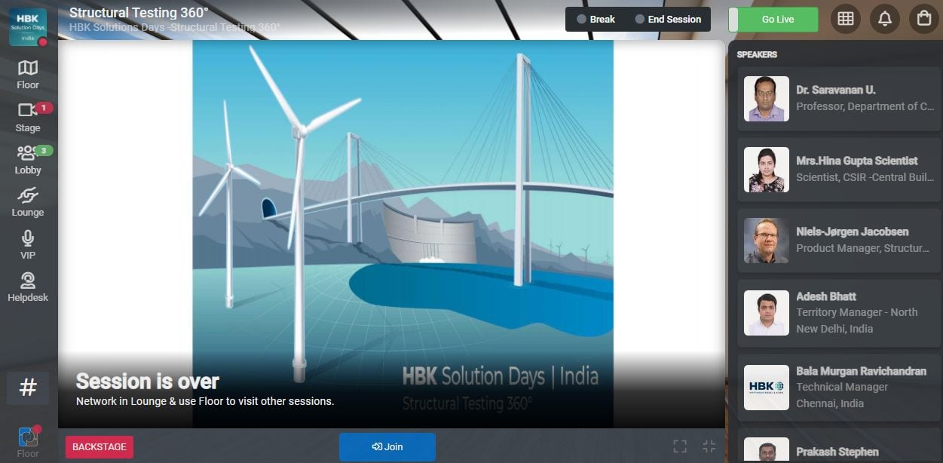This screenshot has height=463, width=943.
Task: Open the grid view icon in header
Action: [x=846, y=20]
